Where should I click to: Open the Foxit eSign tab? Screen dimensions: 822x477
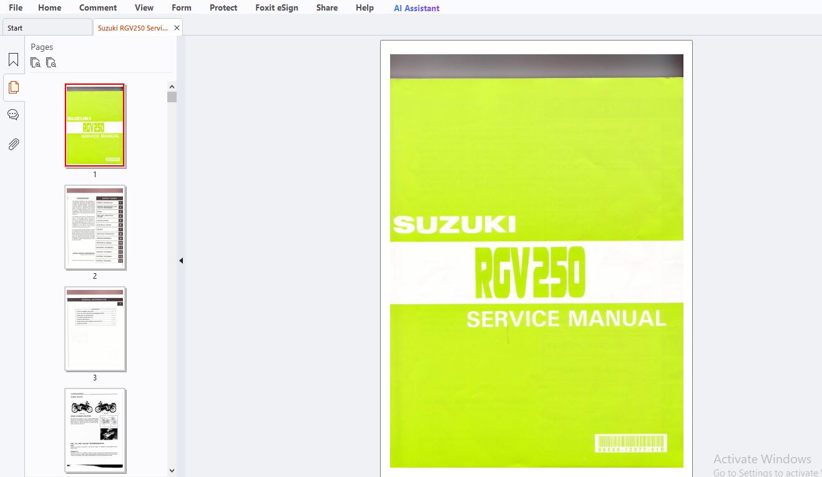(x=276, y=7)
